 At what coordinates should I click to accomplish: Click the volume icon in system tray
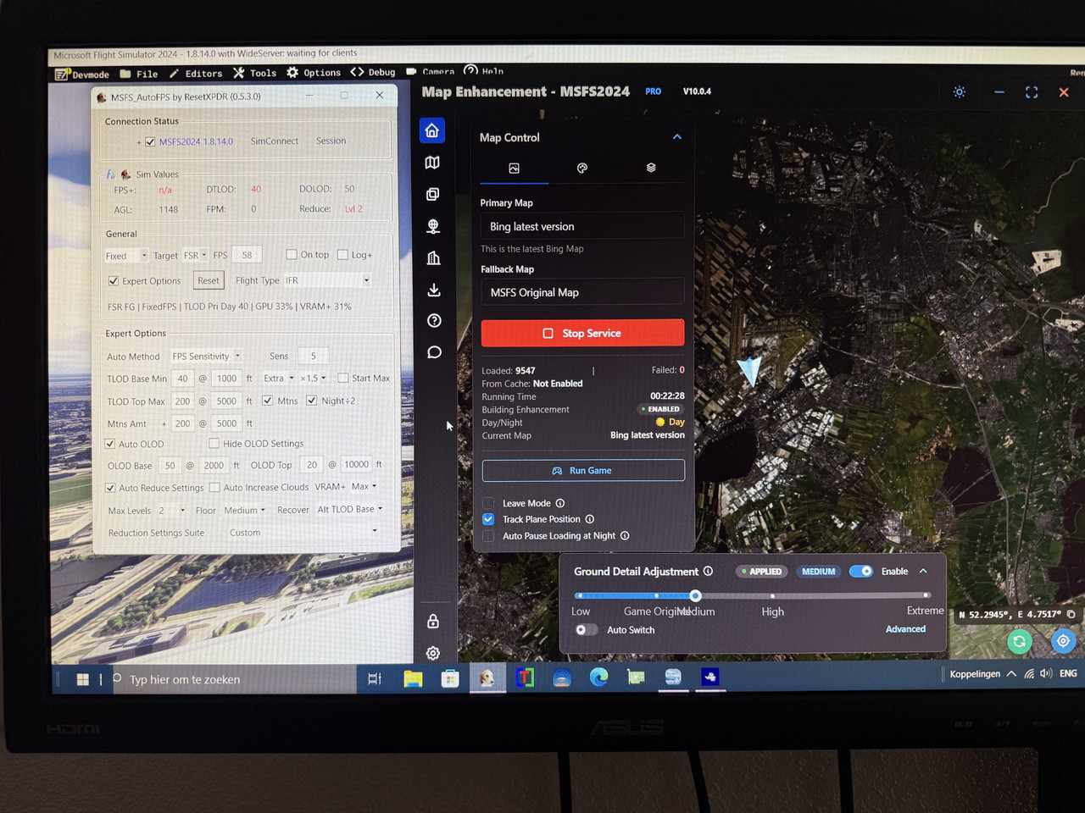click(x=1046, y=674)
